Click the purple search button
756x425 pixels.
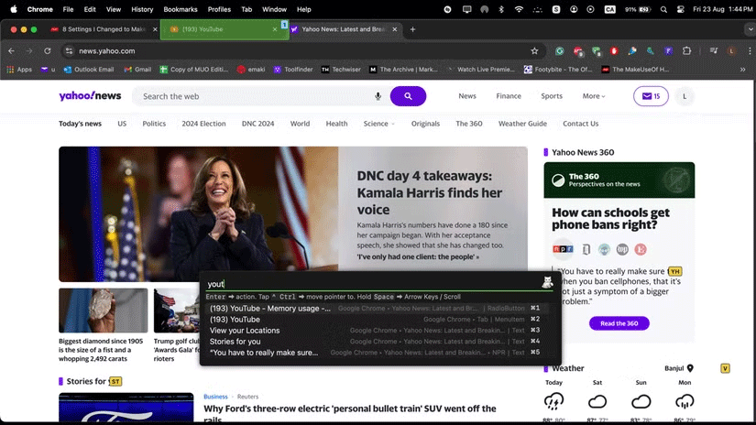(x=408, y=96)
